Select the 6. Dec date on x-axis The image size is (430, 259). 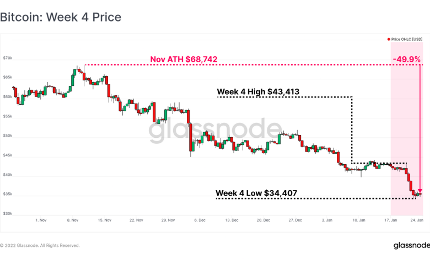click(x=200, y=220)
